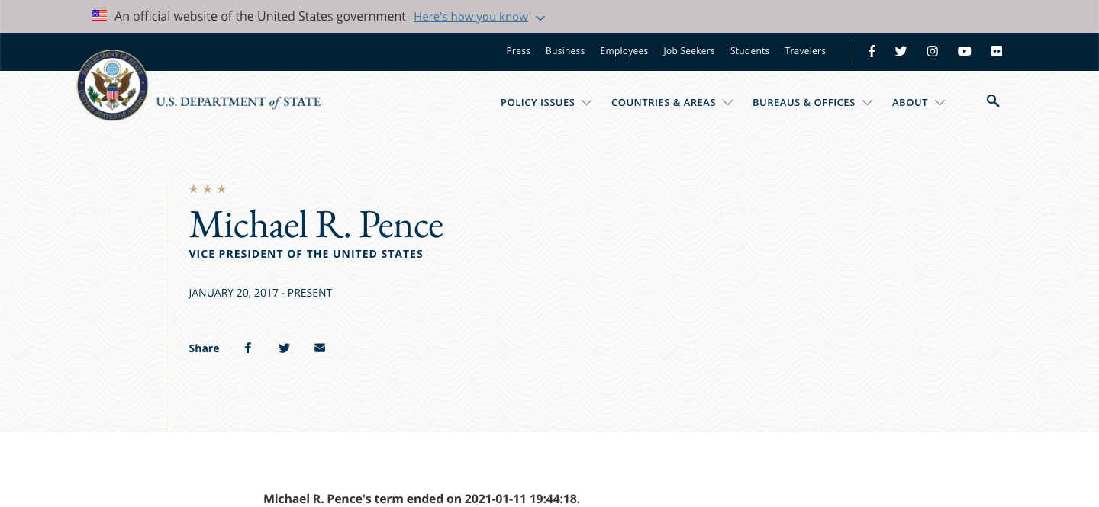The image size is (1099, 507).
Task: Share this page via Twitter icon
Action: click(284, 348)
